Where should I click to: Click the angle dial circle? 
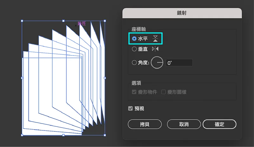click(x=157, y=63)
